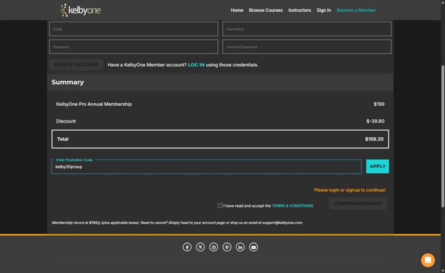The height and width of the screenshot is (273, 445).
Task: Click 'Please login or signup to continue!' message
Action: (350, 190)
